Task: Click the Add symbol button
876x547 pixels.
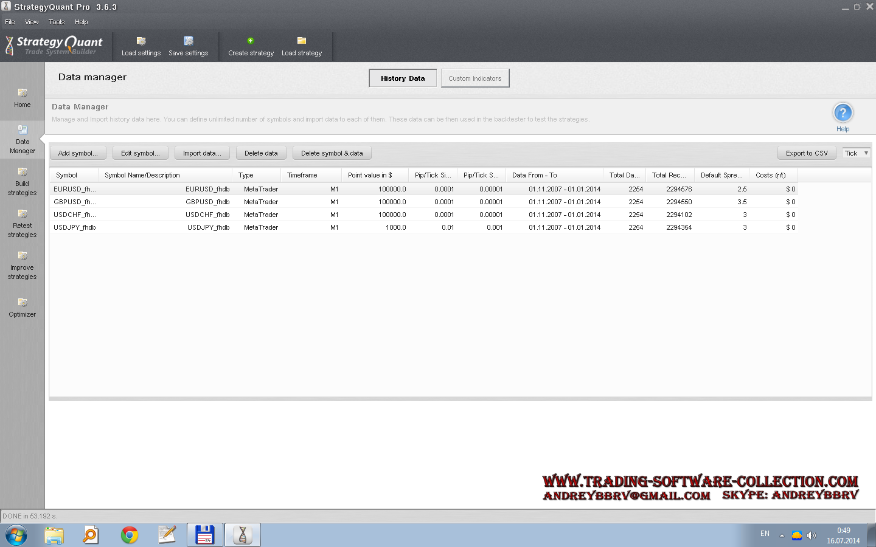Action: coord(78,153)
